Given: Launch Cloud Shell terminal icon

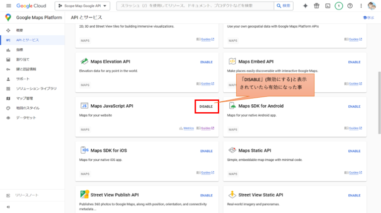Looking at the screenshot, I should point(327,6).
